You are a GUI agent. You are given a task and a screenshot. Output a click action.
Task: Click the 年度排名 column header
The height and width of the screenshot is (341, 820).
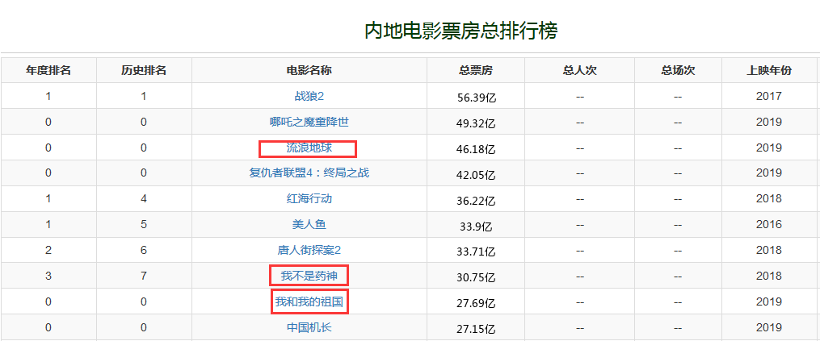tap(48, 70)
